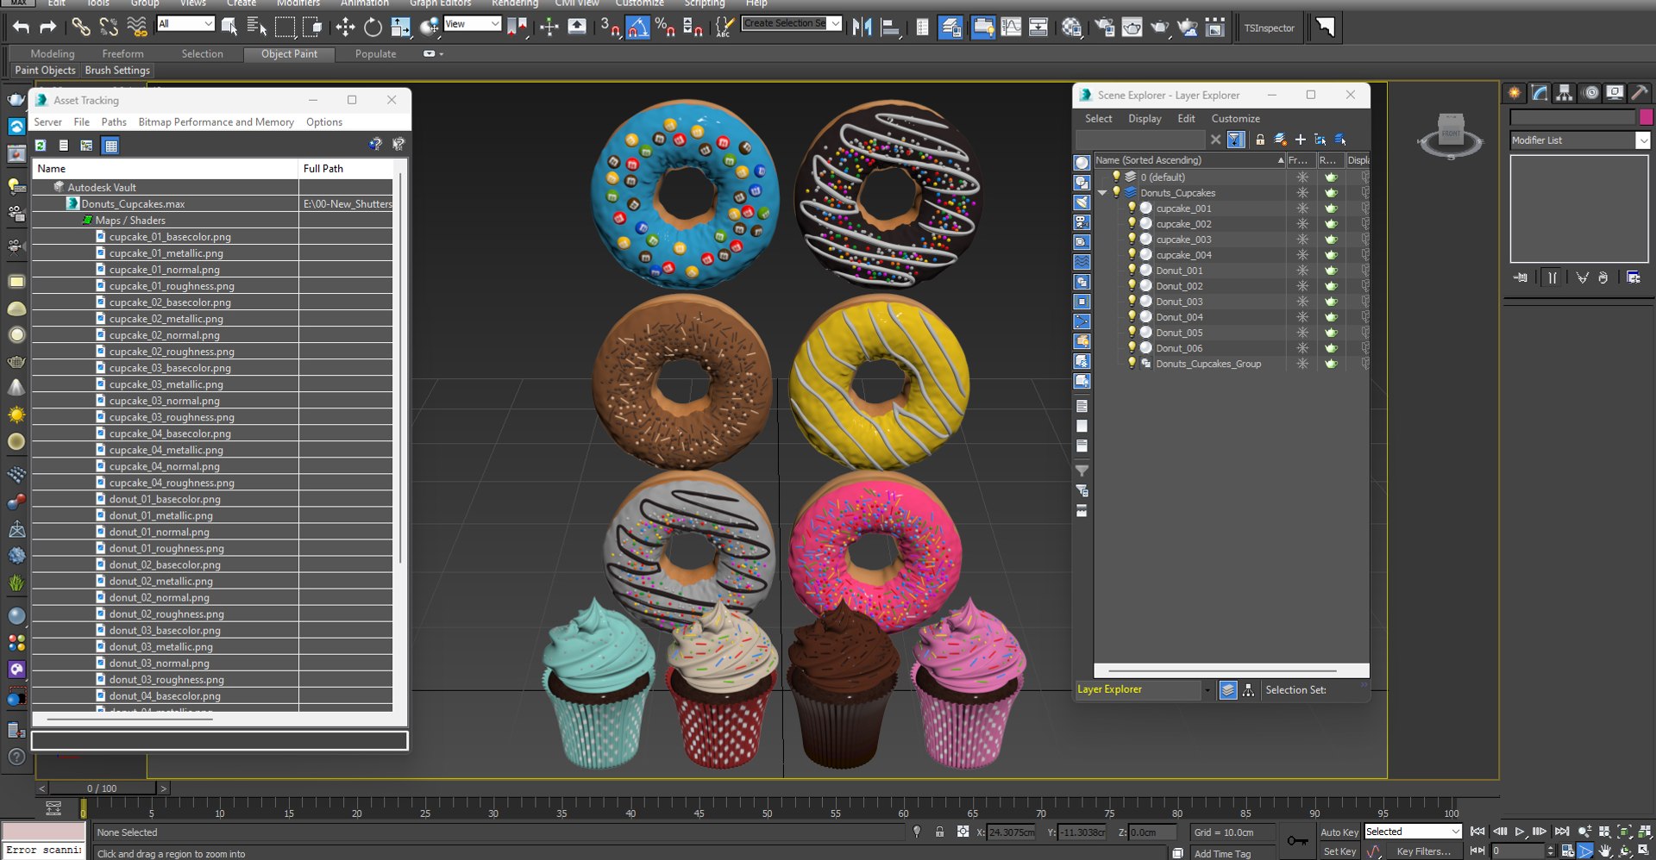
Task: Open Bitmap Performance and Memory menu
Action: point(216,122)
